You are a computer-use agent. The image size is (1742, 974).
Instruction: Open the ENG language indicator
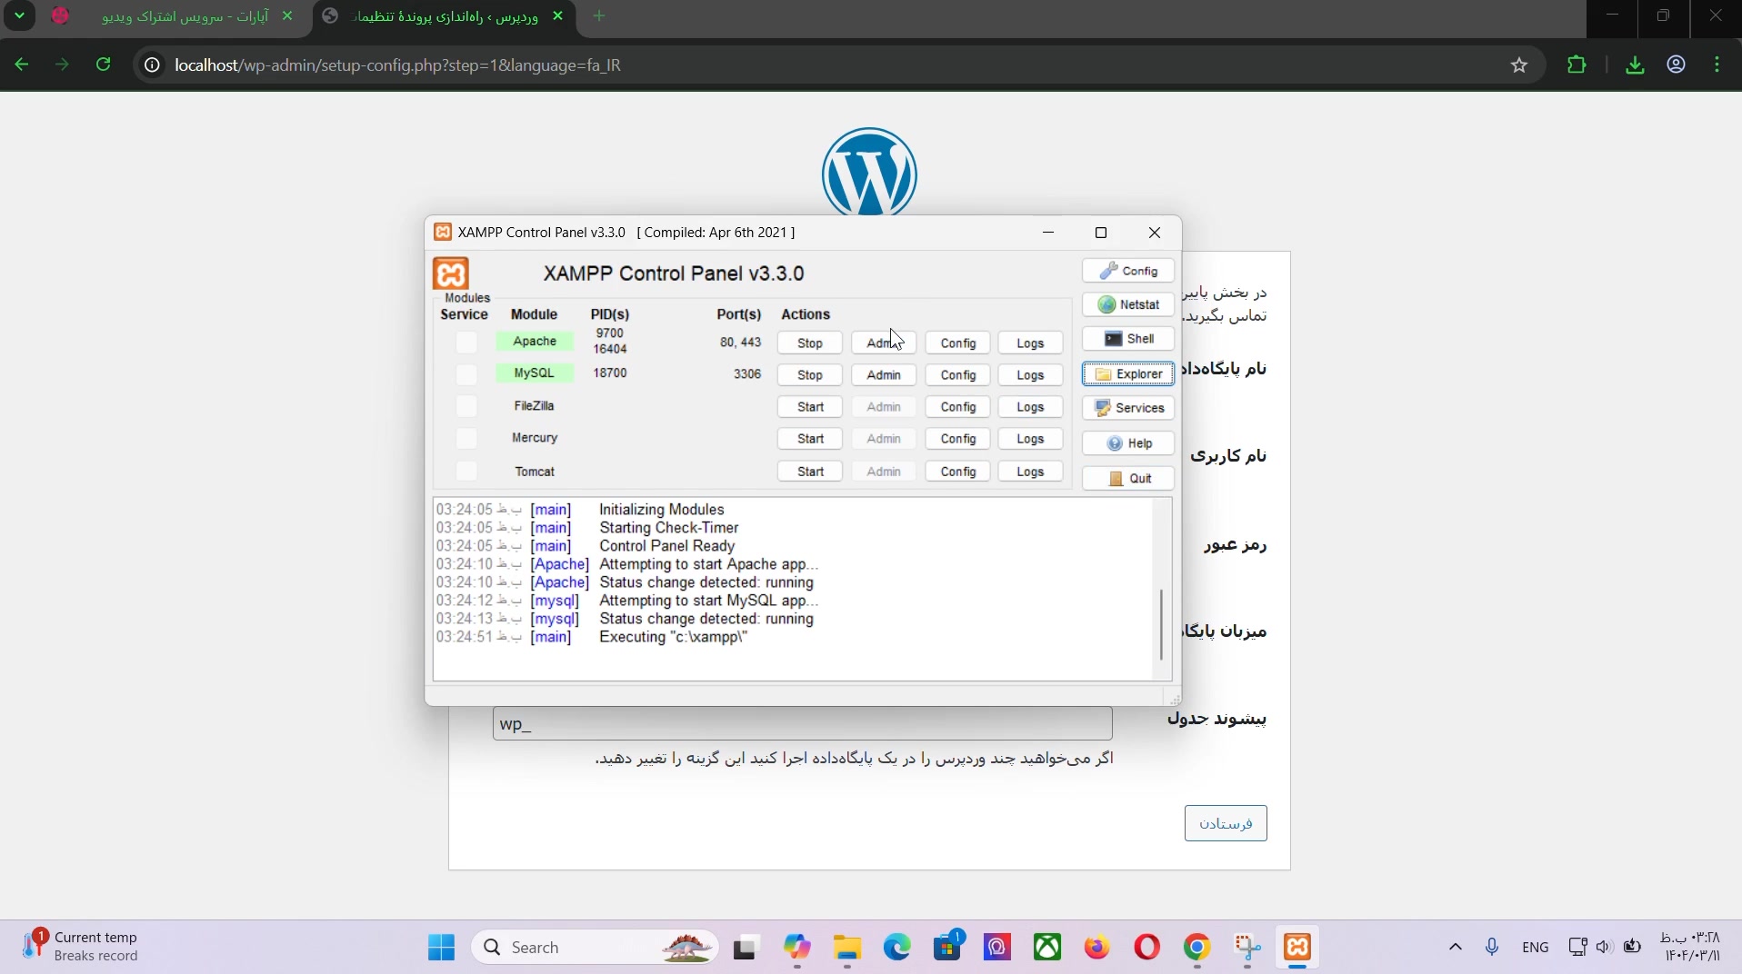tap(1535, 947)
